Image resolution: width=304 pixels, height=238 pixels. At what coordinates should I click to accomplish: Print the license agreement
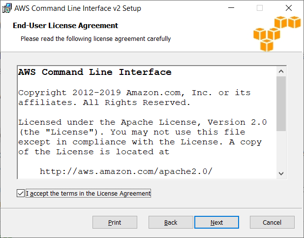(x=115, y=222)
